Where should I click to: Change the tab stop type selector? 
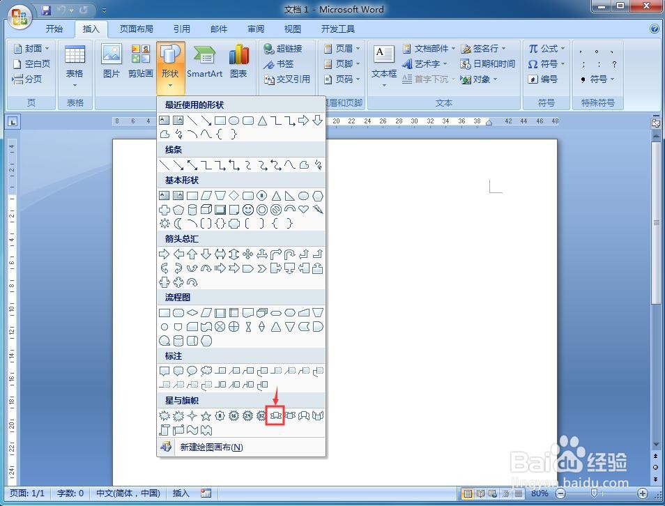point(13,122)
